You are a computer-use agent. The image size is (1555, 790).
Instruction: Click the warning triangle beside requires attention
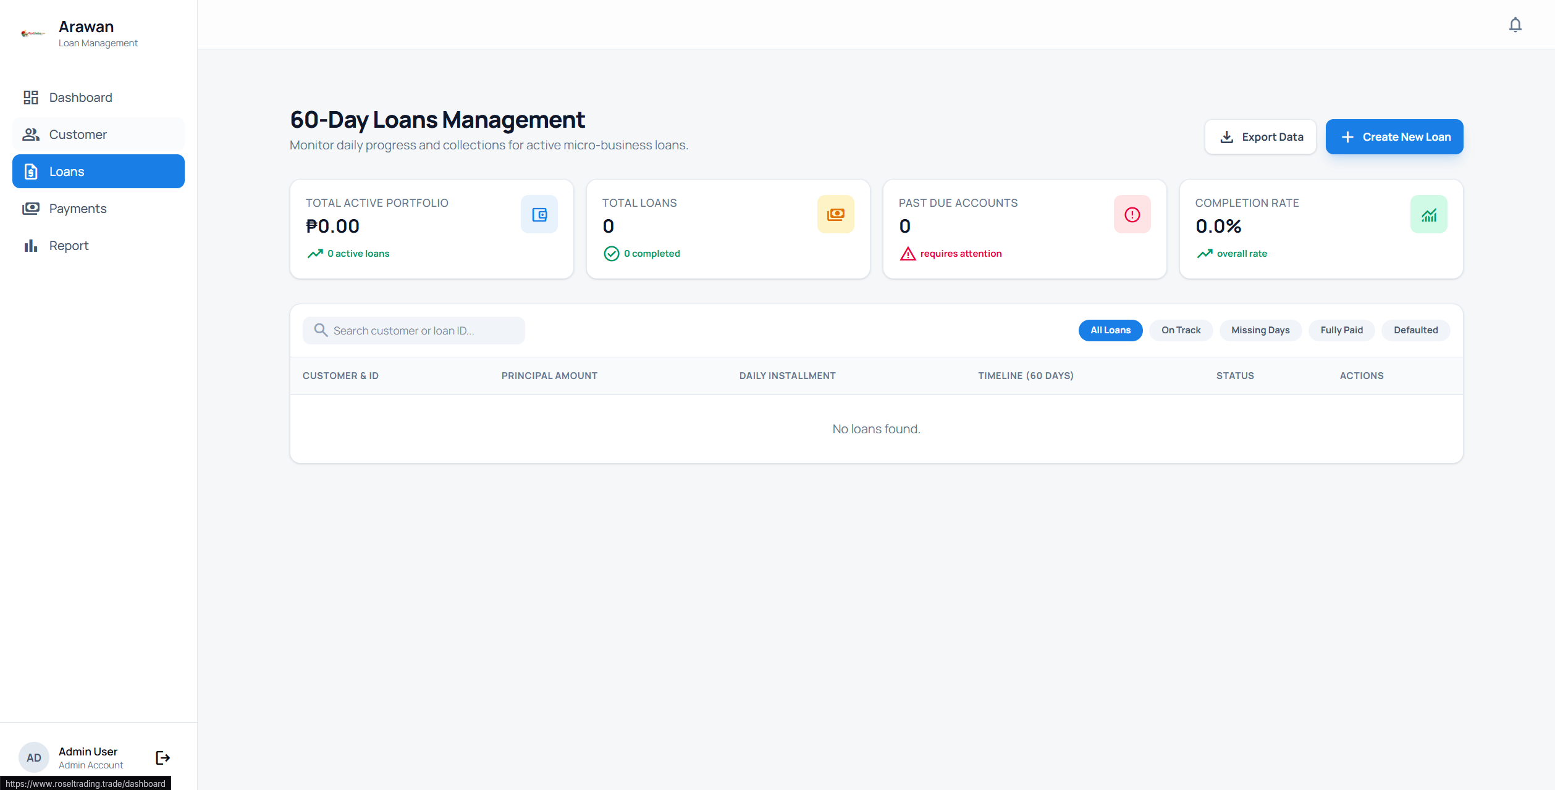908,254
